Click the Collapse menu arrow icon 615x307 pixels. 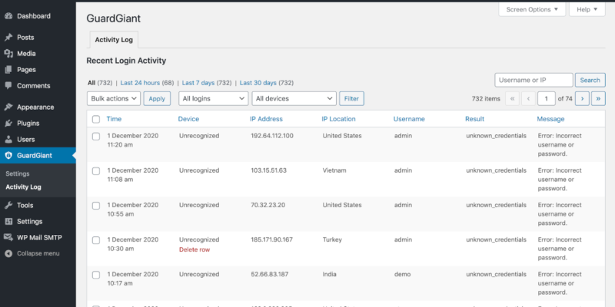(8, 253)
